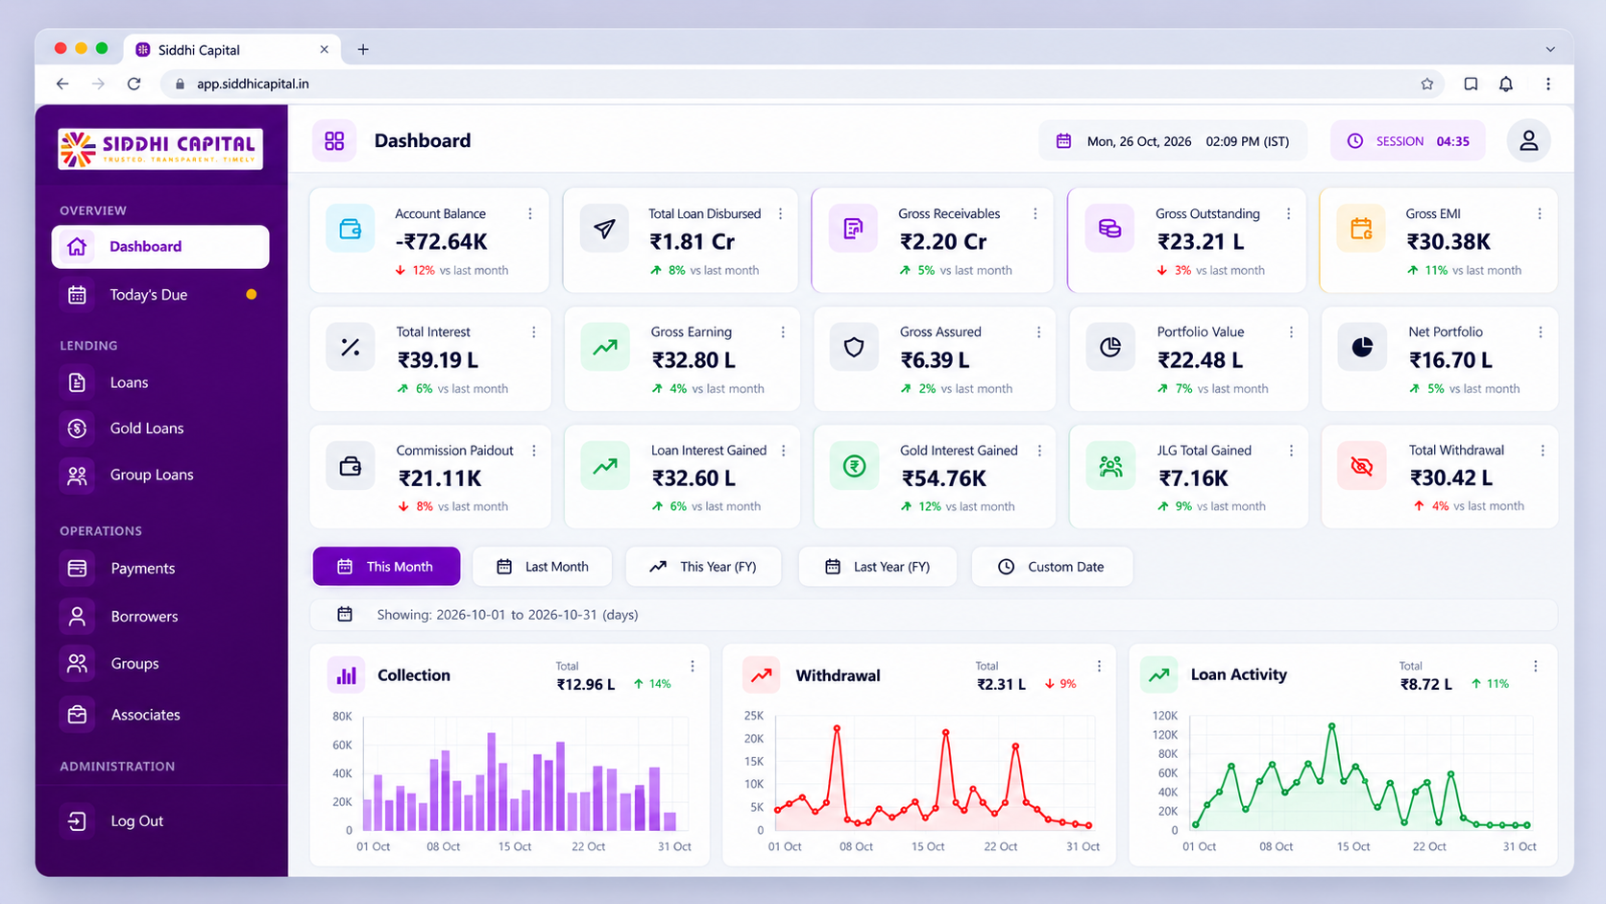Select the Last Month filter
1606x904 pixels.
543,567
